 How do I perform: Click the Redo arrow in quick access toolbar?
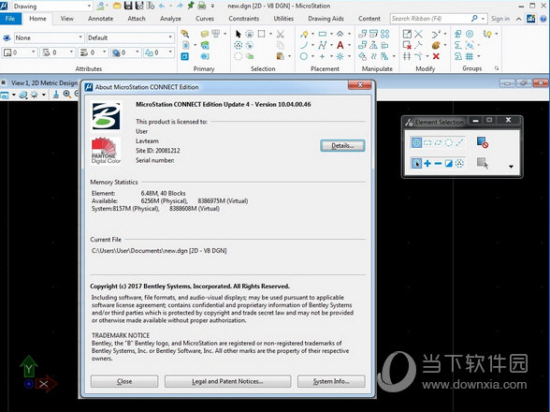[180, 6]
